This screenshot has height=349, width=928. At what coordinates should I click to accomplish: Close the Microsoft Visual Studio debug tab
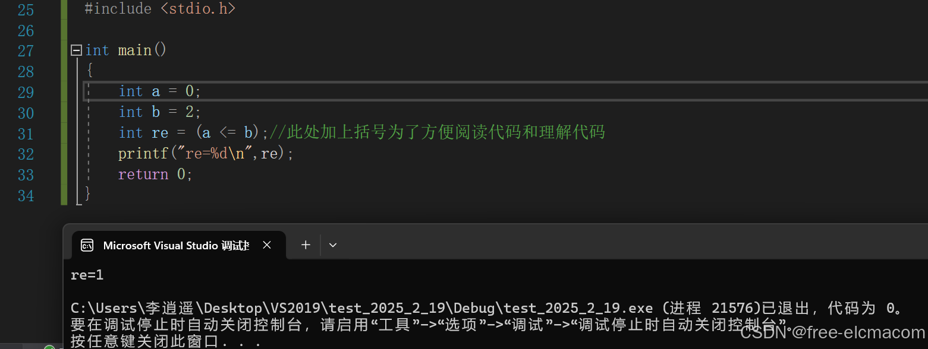point(267,245)
